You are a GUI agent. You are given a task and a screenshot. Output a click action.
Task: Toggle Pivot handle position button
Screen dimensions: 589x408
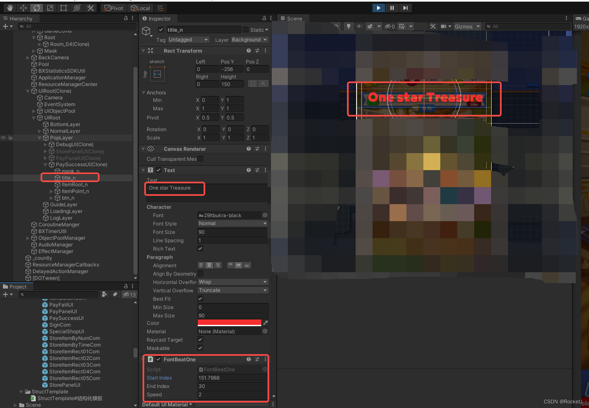coord(114,8)
